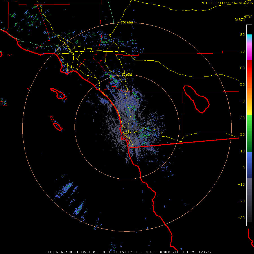Click the [dBZ] units label

pyautogui.click(x=240, y=20)
